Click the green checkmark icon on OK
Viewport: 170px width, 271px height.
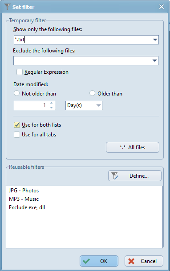(86, 261)
